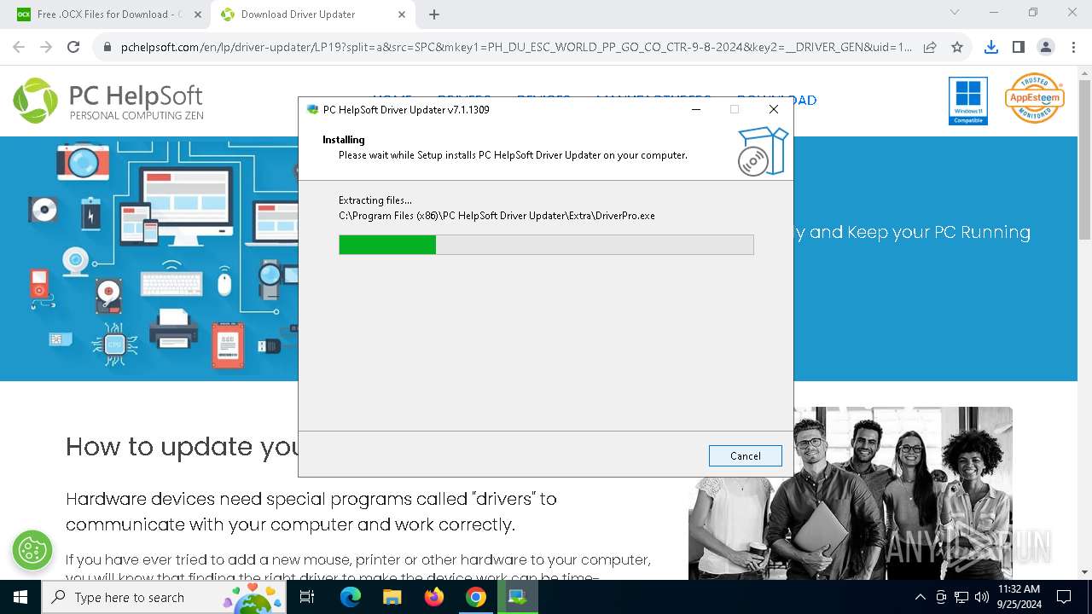
Task: Open the notification center
Action: (x=1064, y=597)
